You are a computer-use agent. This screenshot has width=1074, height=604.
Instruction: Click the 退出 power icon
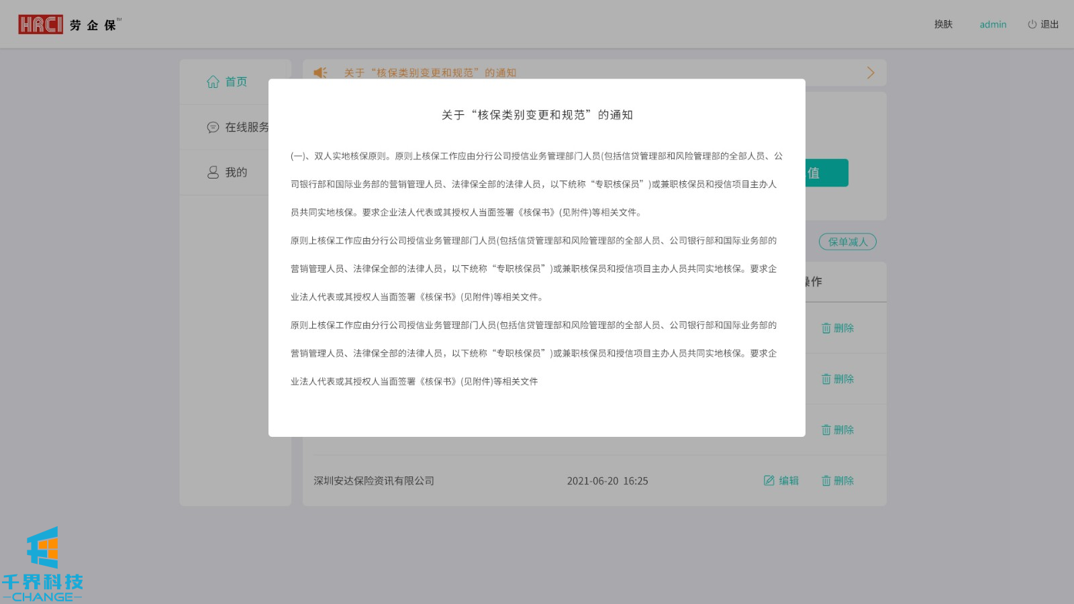click(1032, 25)
